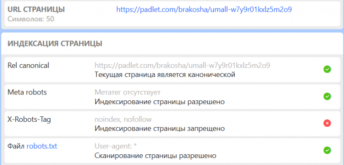Click the 'Символов: 50' character count
The width and height of the screenshot is (344, 165).
[31, 19]
